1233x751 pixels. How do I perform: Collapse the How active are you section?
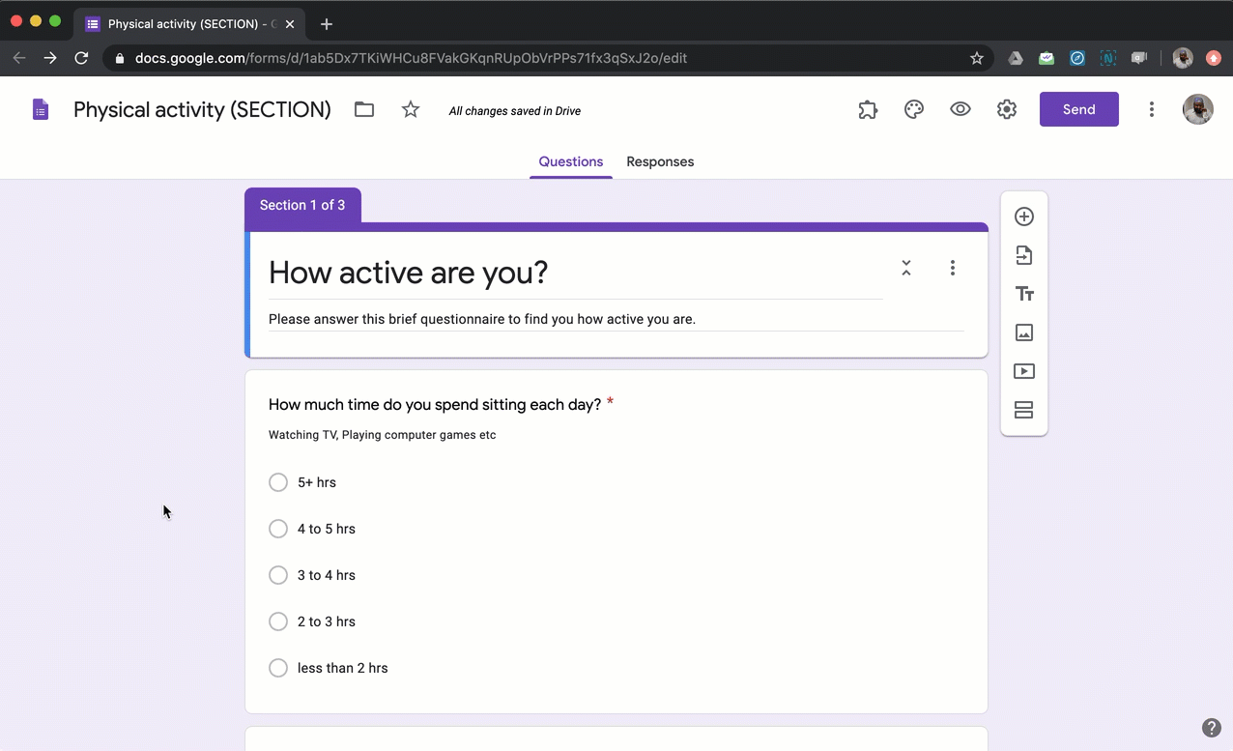point(905,268)
